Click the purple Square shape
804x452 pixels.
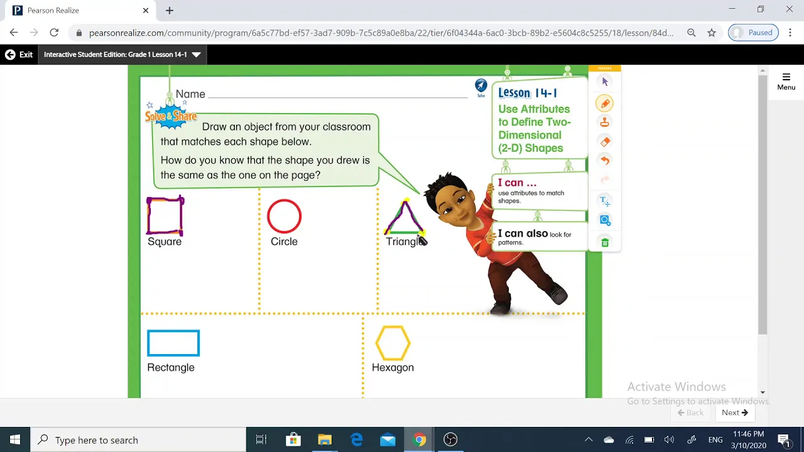click(165, 215)
